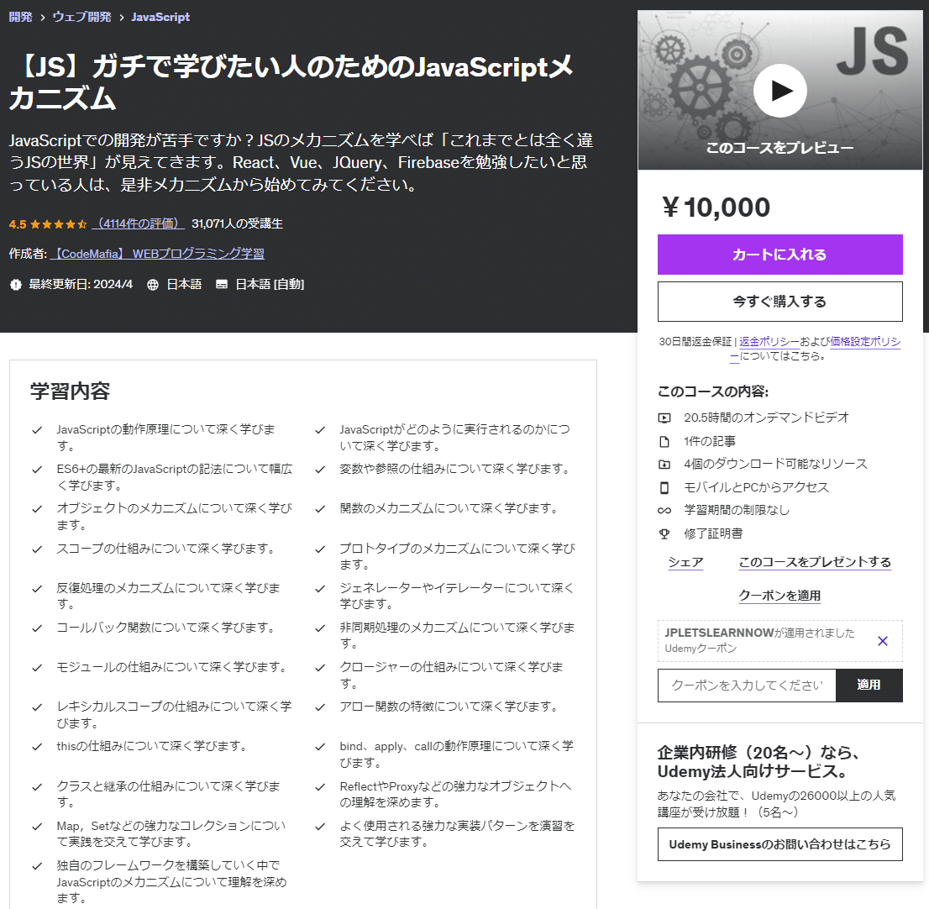Open the 4114件の評価 ratings link
The image size is (929, 909).
(x=139, y=223)
